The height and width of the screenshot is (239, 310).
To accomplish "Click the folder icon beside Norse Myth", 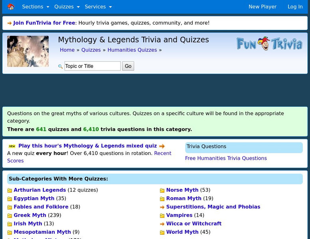I will pyautogui.click(x=162, y=190).
